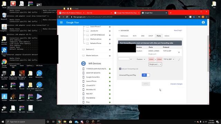Switch to the DNS tab
The width and height of the screenshot is (221, 124).
point(143,36)
